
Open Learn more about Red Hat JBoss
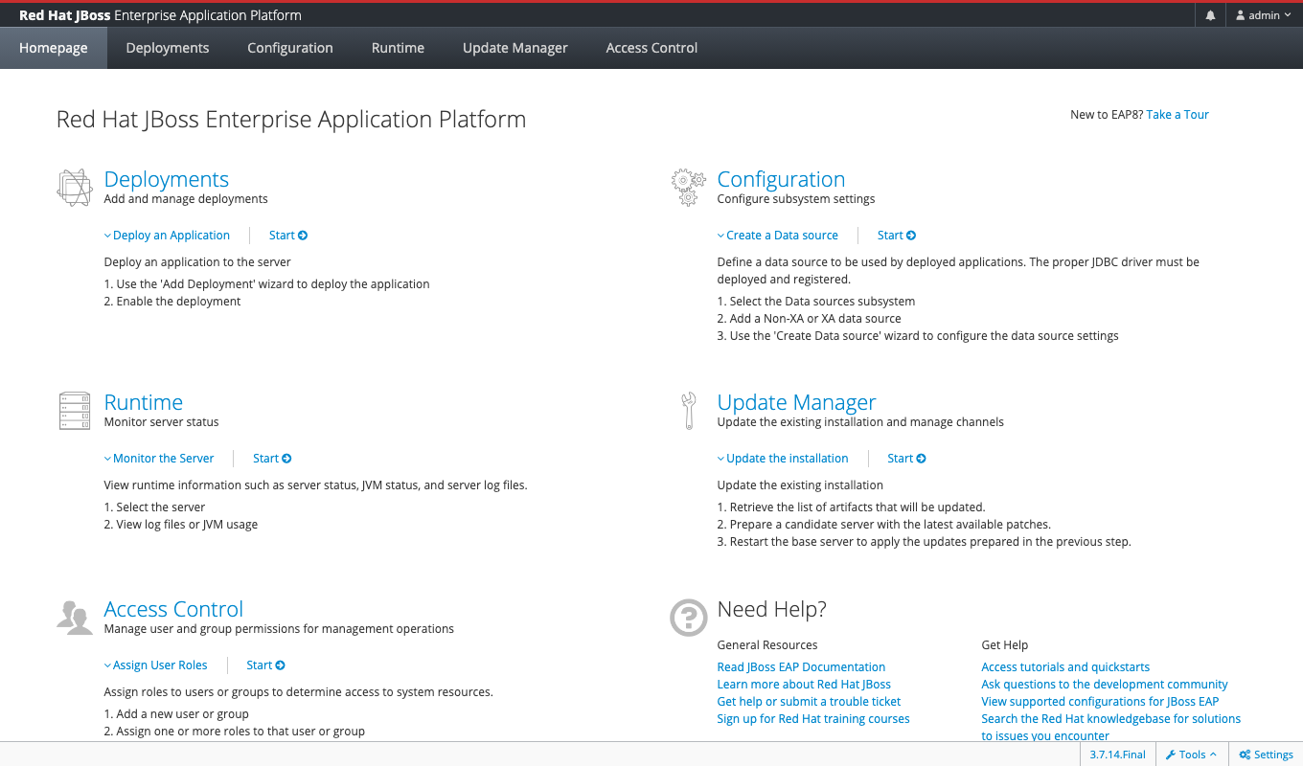[804, 685]
